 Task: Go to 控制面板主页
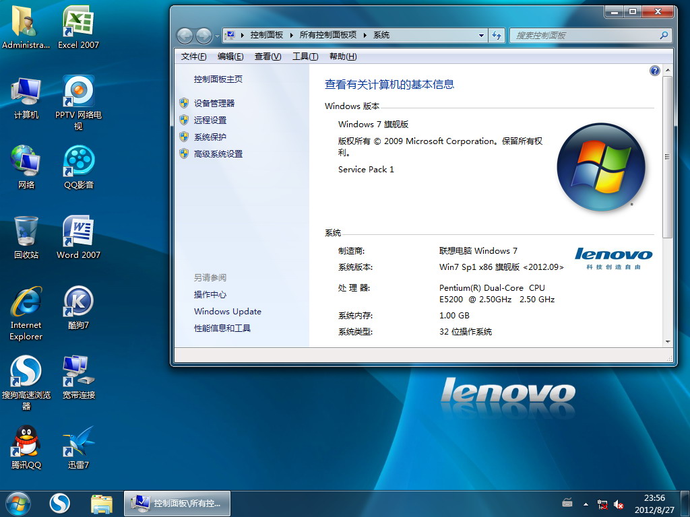point(218,79)
